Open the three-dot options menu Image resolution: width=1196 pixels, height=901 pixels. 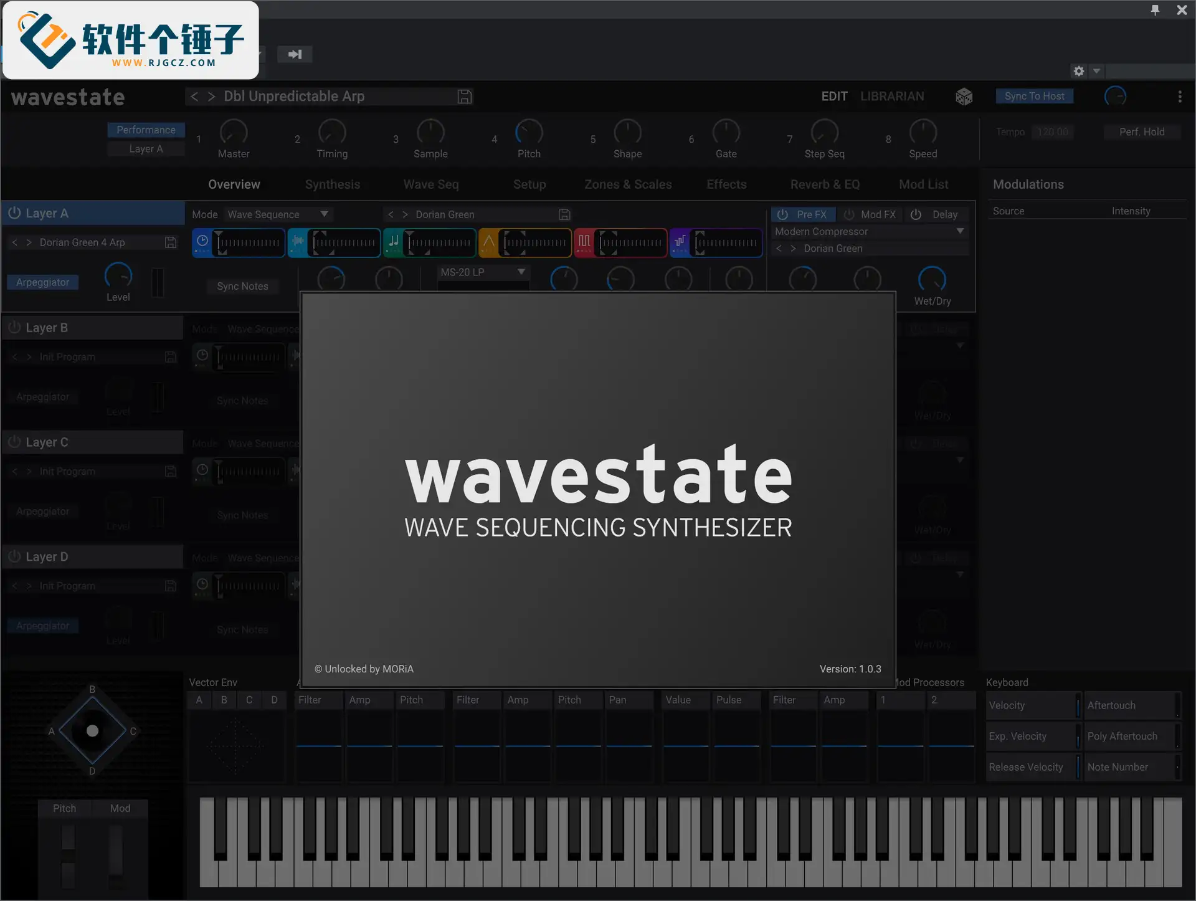point(1179,97)
